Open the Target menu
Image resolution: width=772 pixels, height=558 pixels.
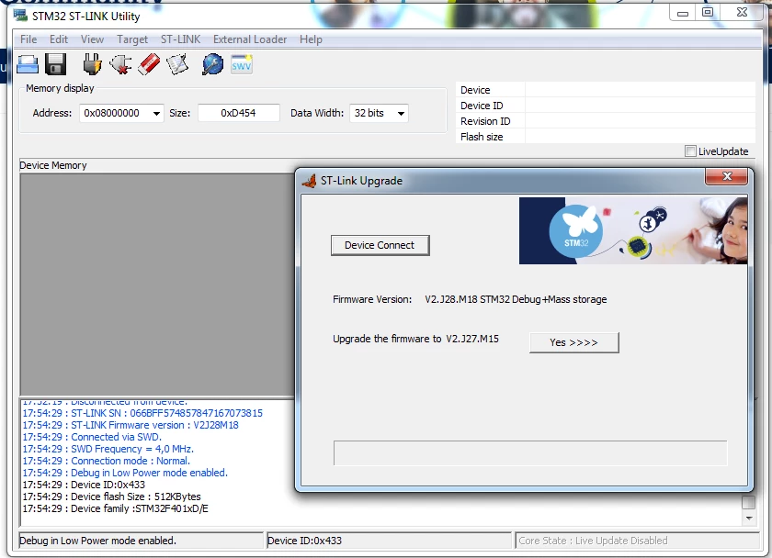132,39
